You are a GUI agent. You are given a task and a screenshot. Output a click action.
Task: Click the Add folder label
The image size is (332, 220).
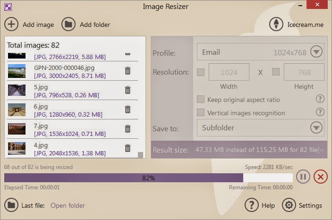coord(95,25)
